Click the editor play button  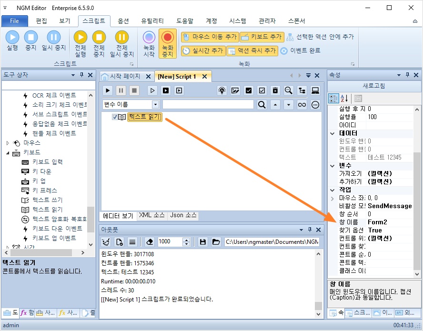point(108,90)
